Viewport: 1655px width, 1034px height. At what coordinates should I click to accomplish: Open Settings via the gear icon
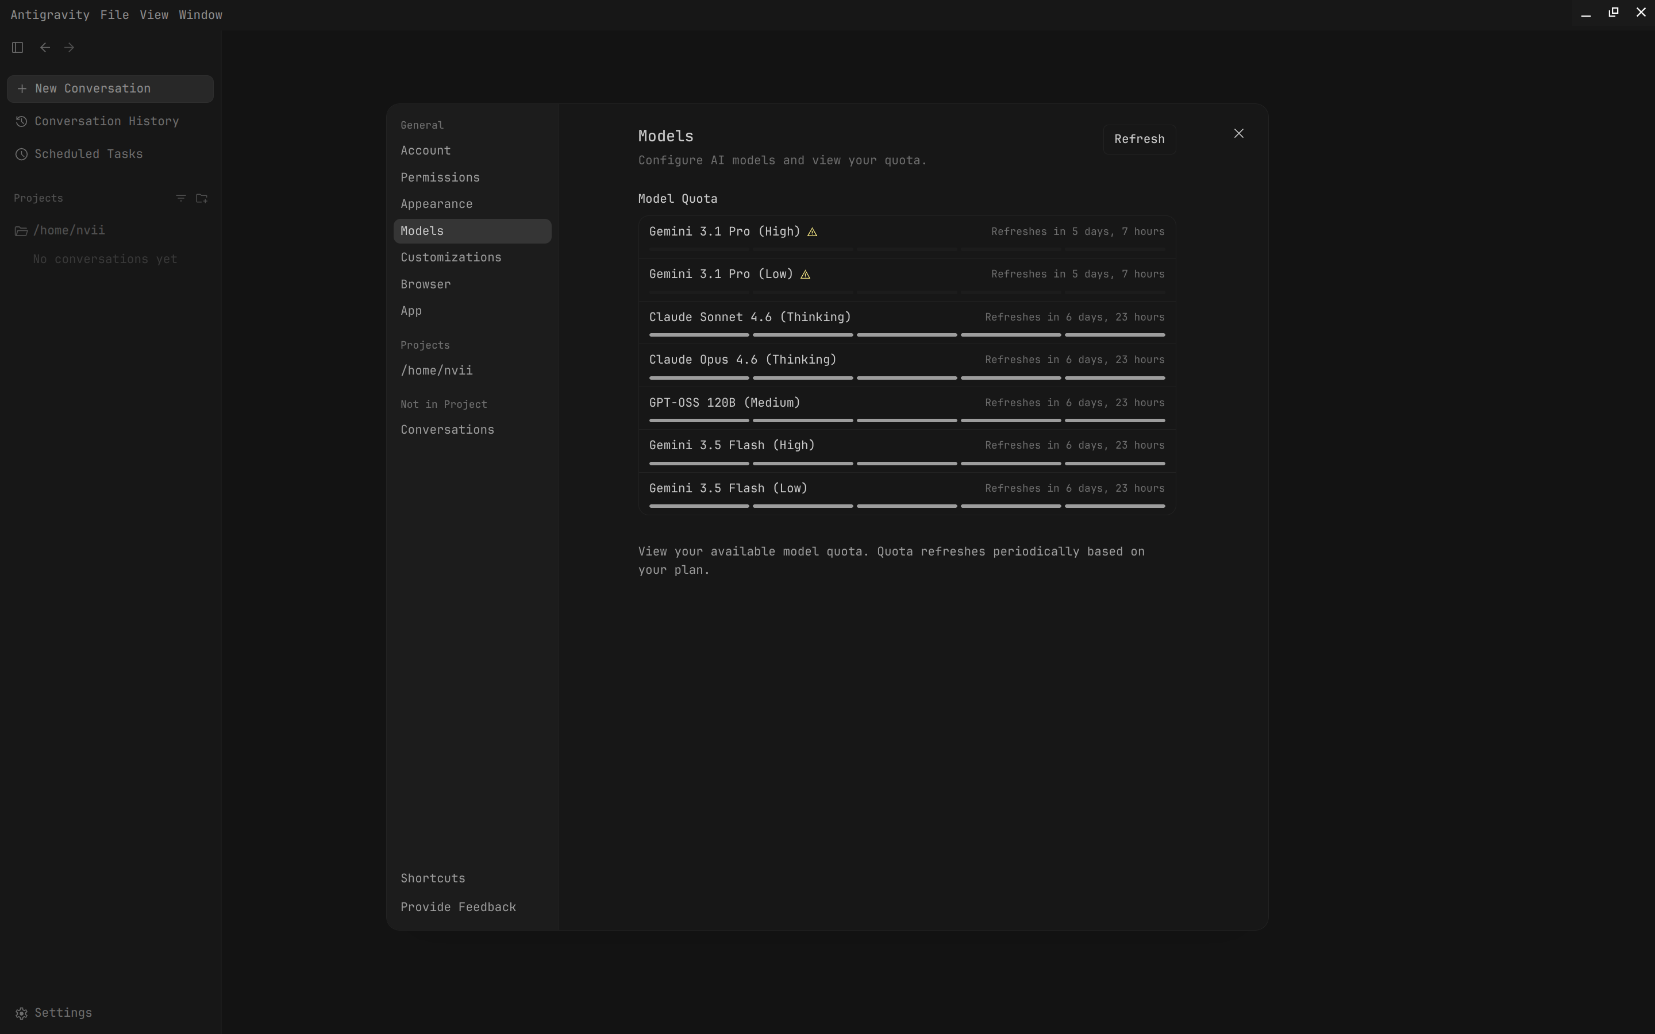[22, 1013]
